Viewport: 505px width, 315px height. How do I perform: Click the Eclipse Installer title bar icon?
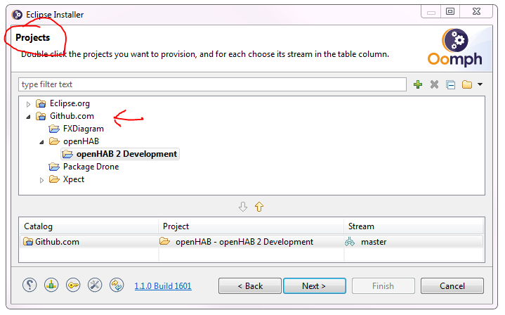[17, 15]
